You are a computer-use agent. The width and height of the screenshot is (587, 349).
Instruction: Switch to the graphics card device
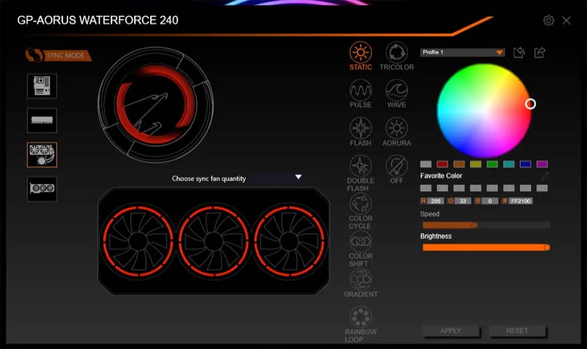pos(42,189)
